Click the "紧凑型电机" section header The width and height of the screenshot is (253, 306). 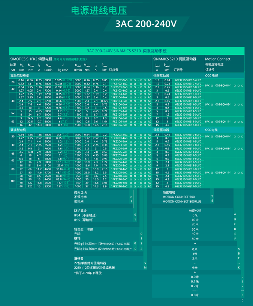pos(18,130)
